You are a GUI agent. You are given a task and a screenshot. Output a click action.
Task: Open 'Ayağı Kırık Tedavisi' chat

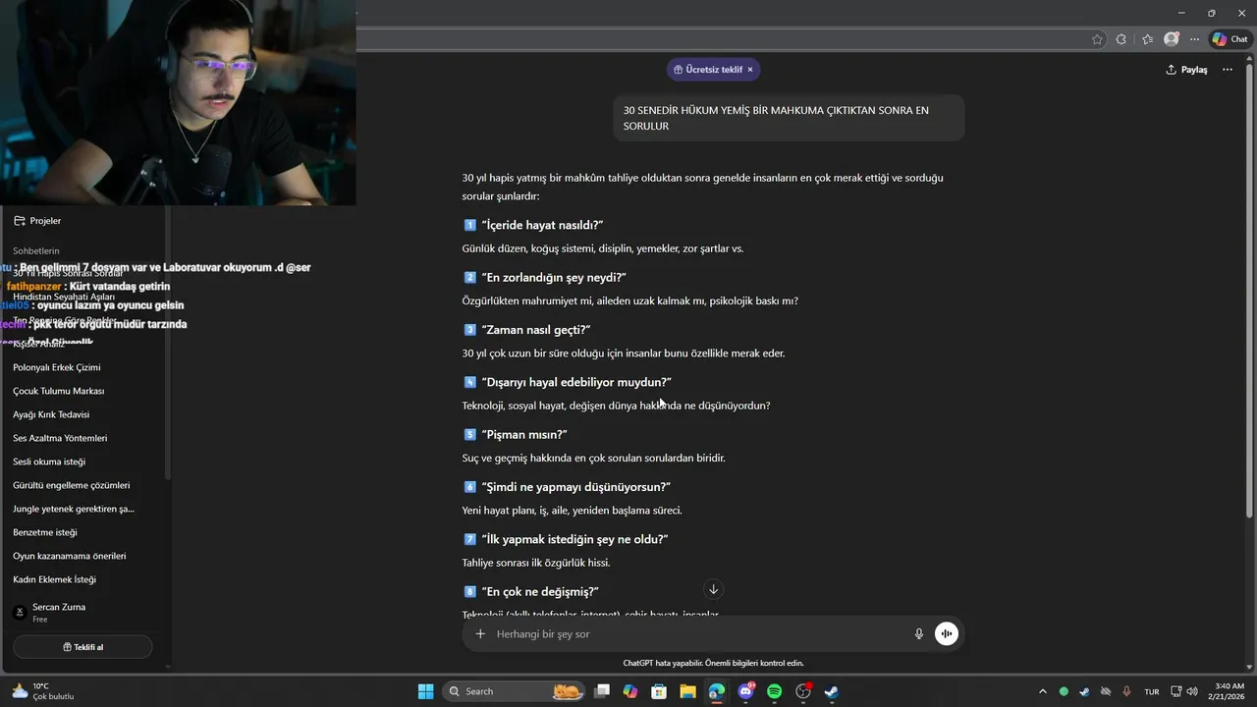[x=51, y=414]
